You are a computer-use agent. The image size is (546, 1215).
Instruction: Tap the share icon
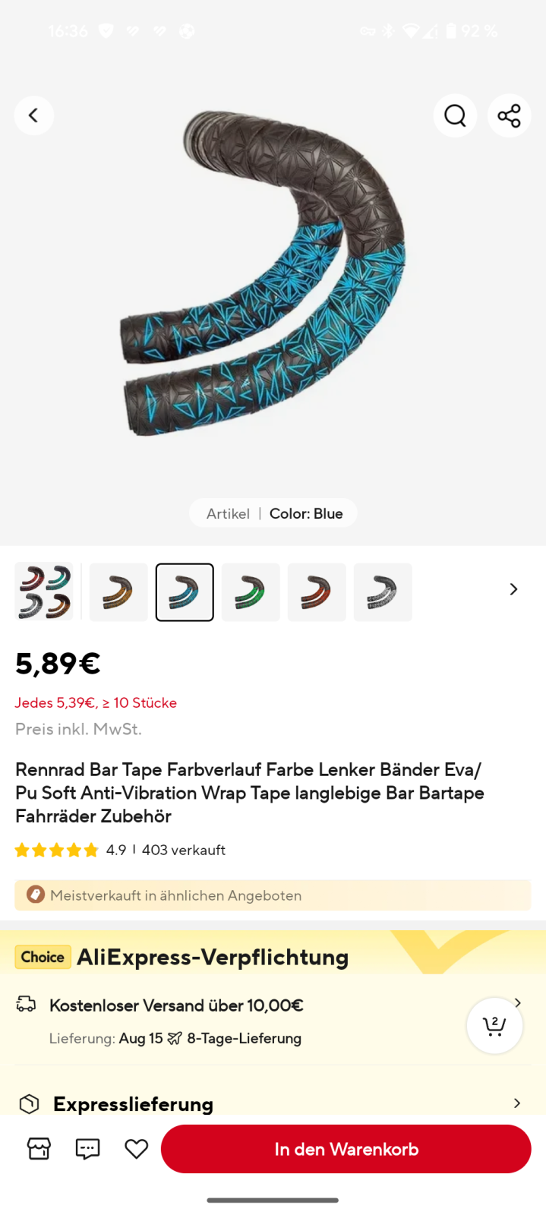[509, 115]
